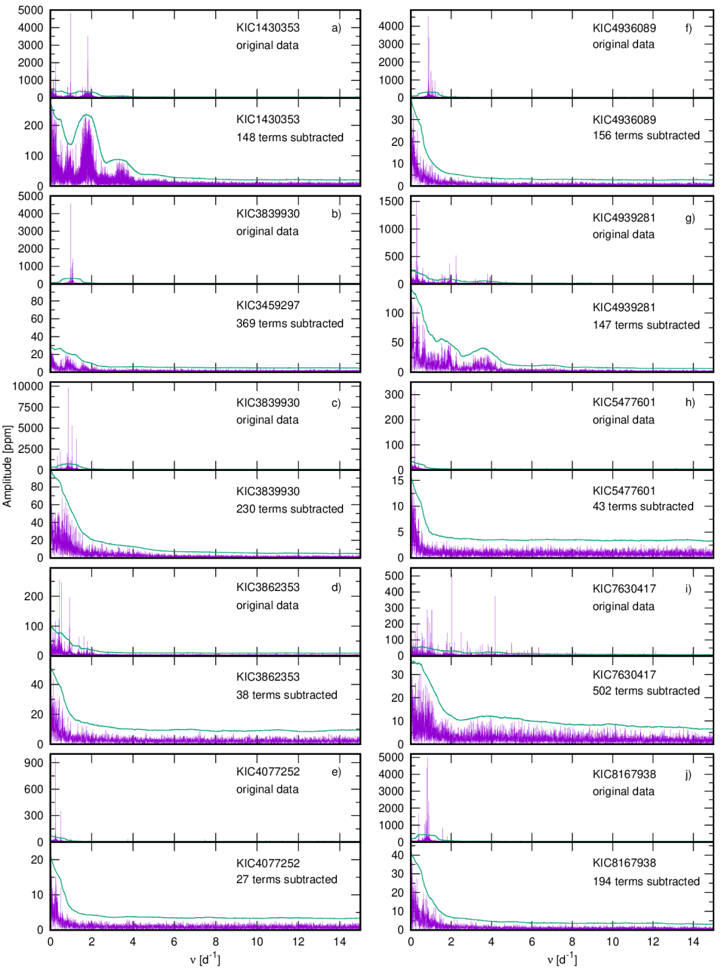
Task: Select the panel letter "i)"
Action: [688, 589]
